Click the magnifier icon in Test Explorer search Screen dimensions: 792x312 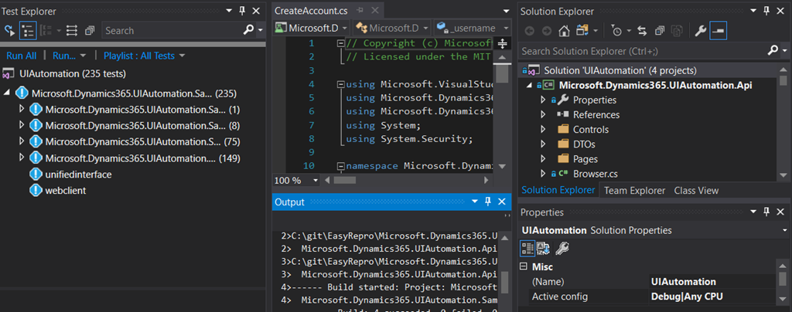point(248,30)
